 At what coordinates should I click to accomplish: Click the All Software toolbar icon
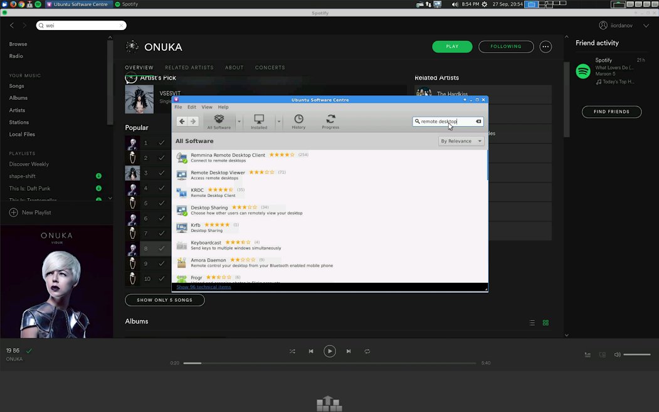(x=219, y=121)
